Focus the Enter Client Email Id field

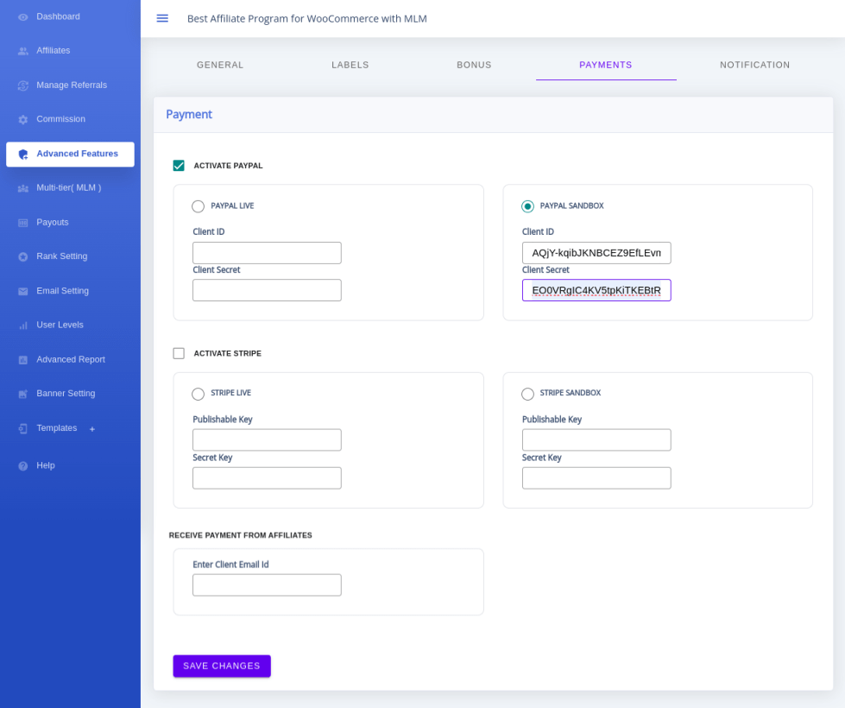click(267, 585)
